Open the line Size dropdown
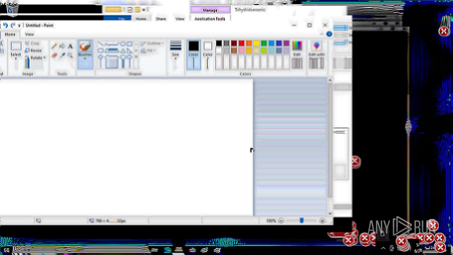The image size is (453, 255). point(176,55)
